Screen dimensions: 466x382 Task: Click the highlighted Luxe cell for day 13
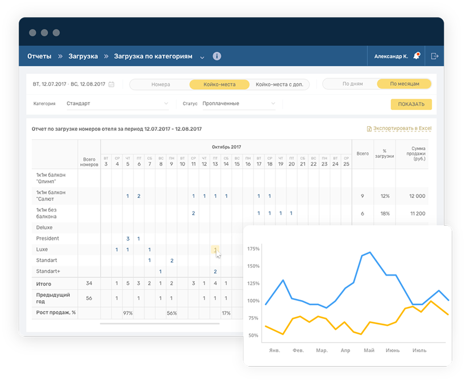[215, 250]
